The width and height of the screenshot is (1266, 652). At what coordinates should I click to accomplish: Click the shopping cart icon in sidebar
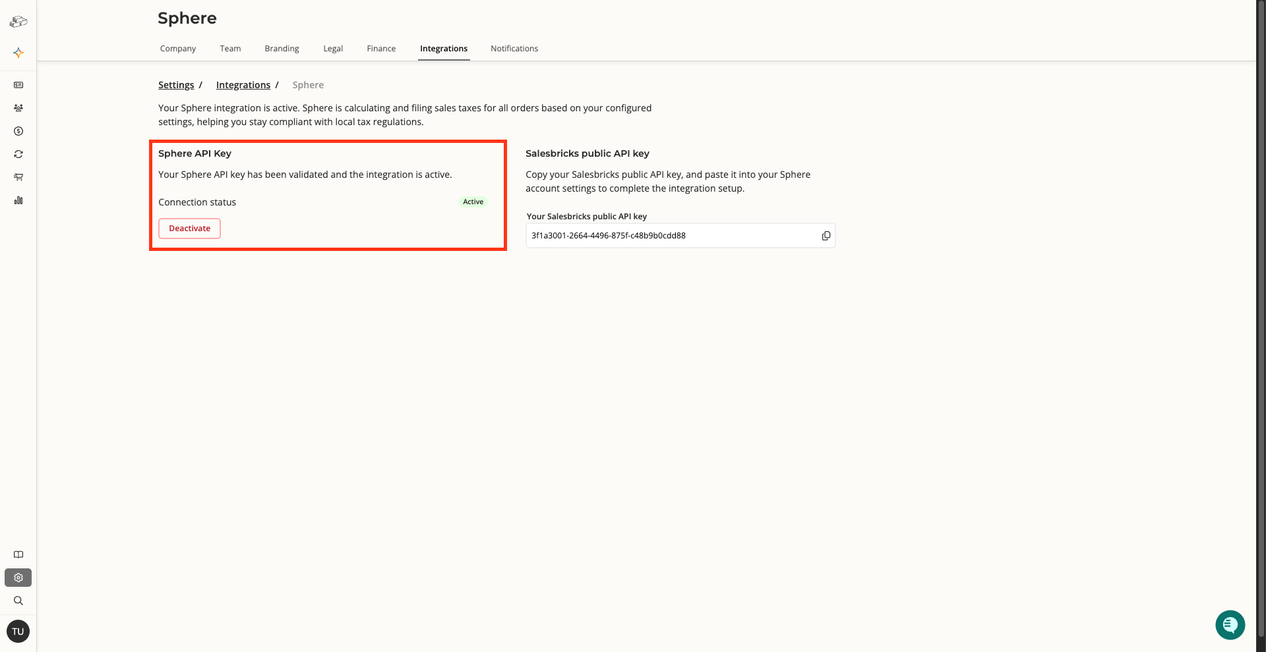coord(18,177)
